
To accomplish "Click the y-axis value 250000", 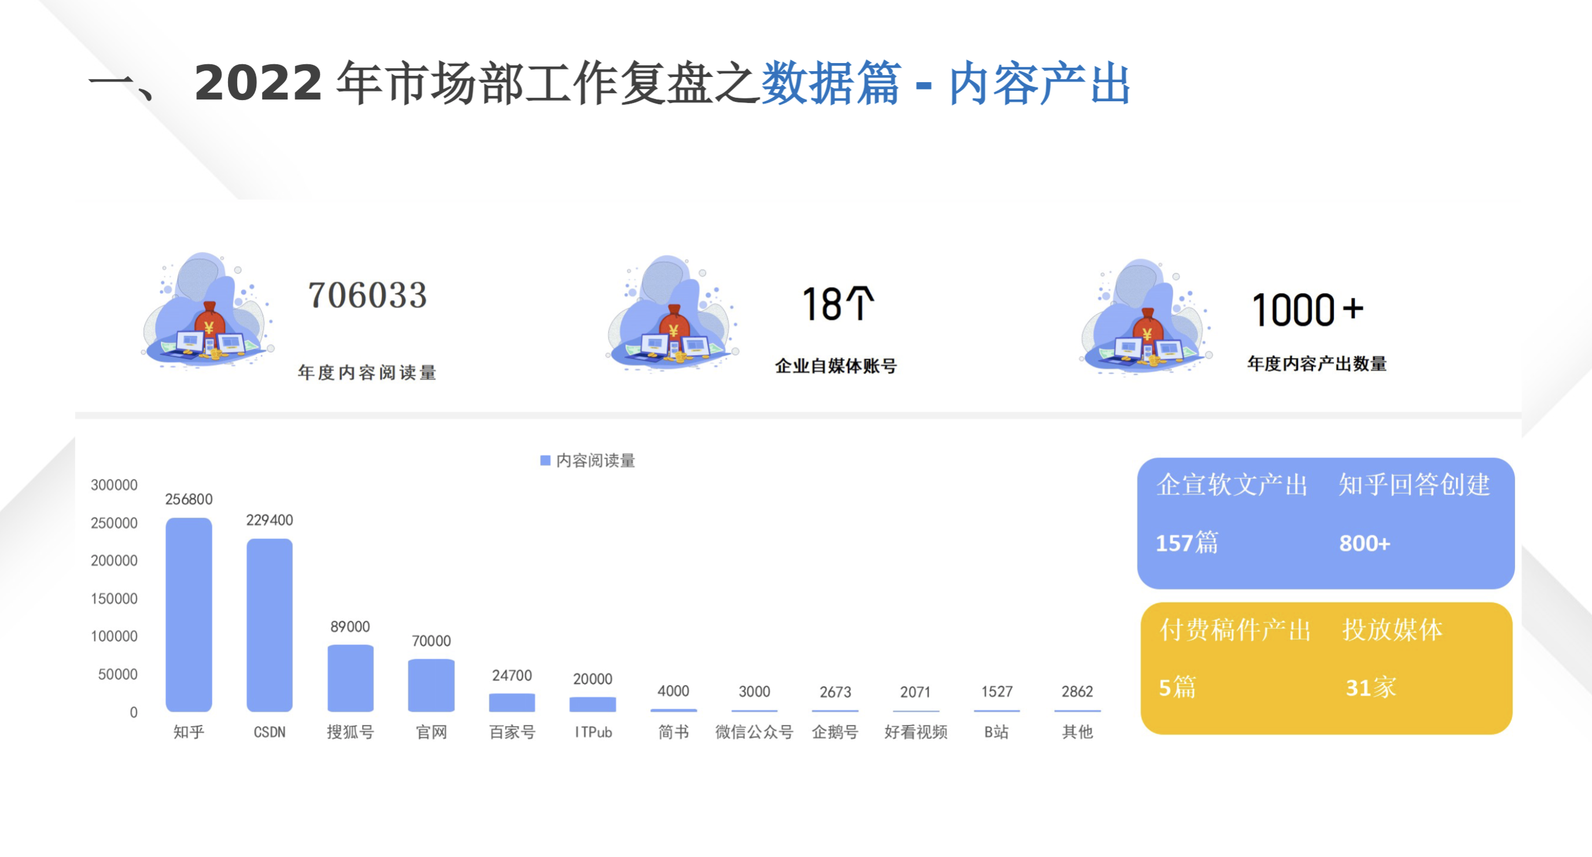I will [114, 523].
